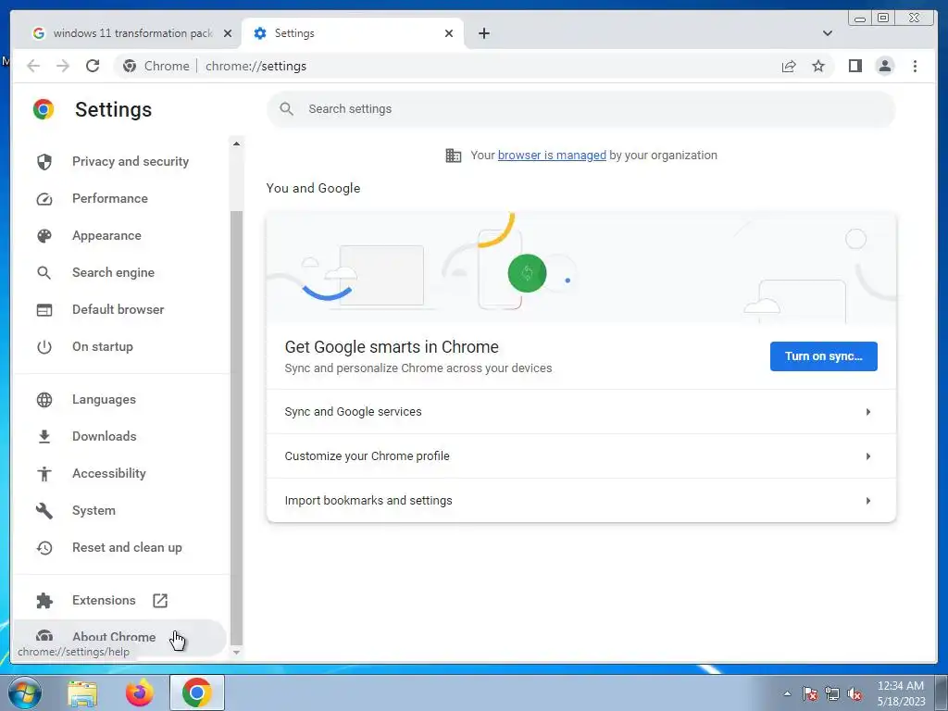Expand Import bookmarks and settings
Image resolution: width=948 pixels, height=711 pixels.
point(581,501)
